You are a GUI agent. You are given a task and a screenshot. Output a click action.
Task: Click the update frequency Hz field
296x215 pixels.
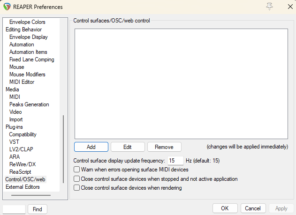[175, 161]
